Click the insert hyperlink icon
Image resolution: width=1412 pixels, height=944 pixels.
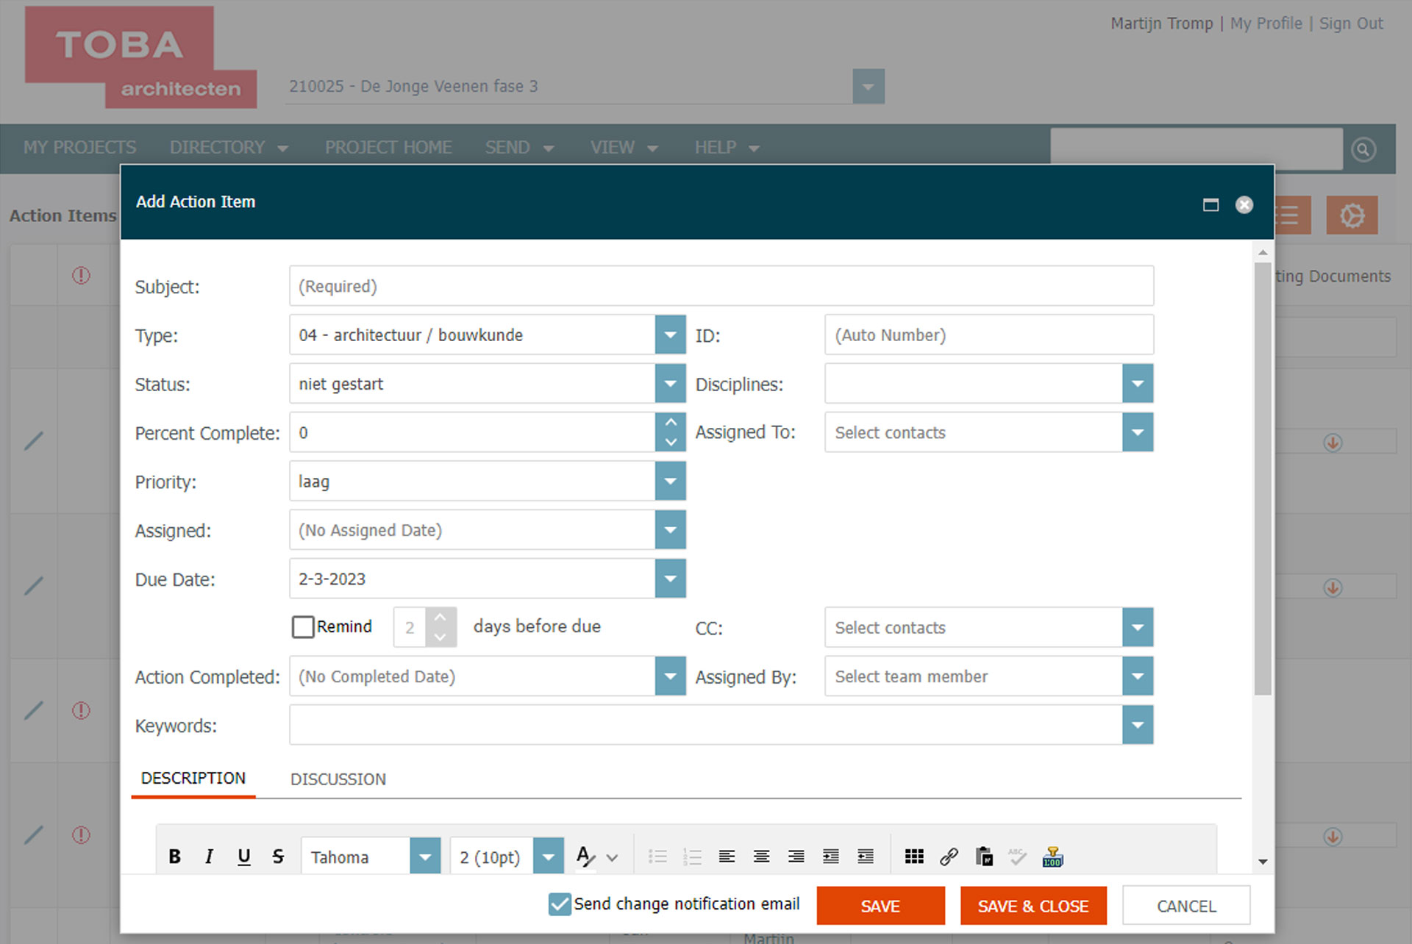(x=949, y=857)
